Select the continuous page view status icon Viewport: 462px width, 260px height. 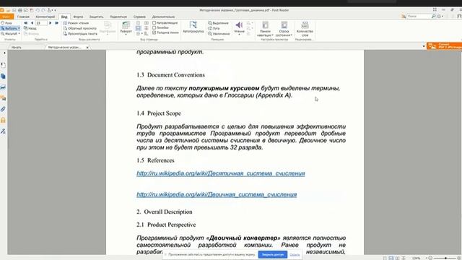(x=391, y=259)
